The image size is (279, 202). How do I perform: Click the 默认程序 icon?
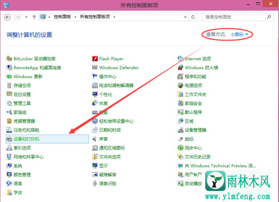[180, 112]
